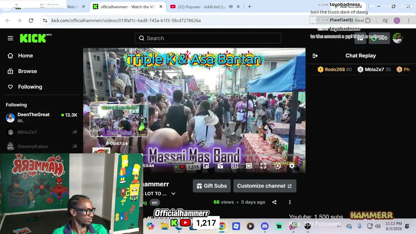The image size is (416, 234).
Task: Open the Chrome profile avatar
Action: [x=397, y=20]
